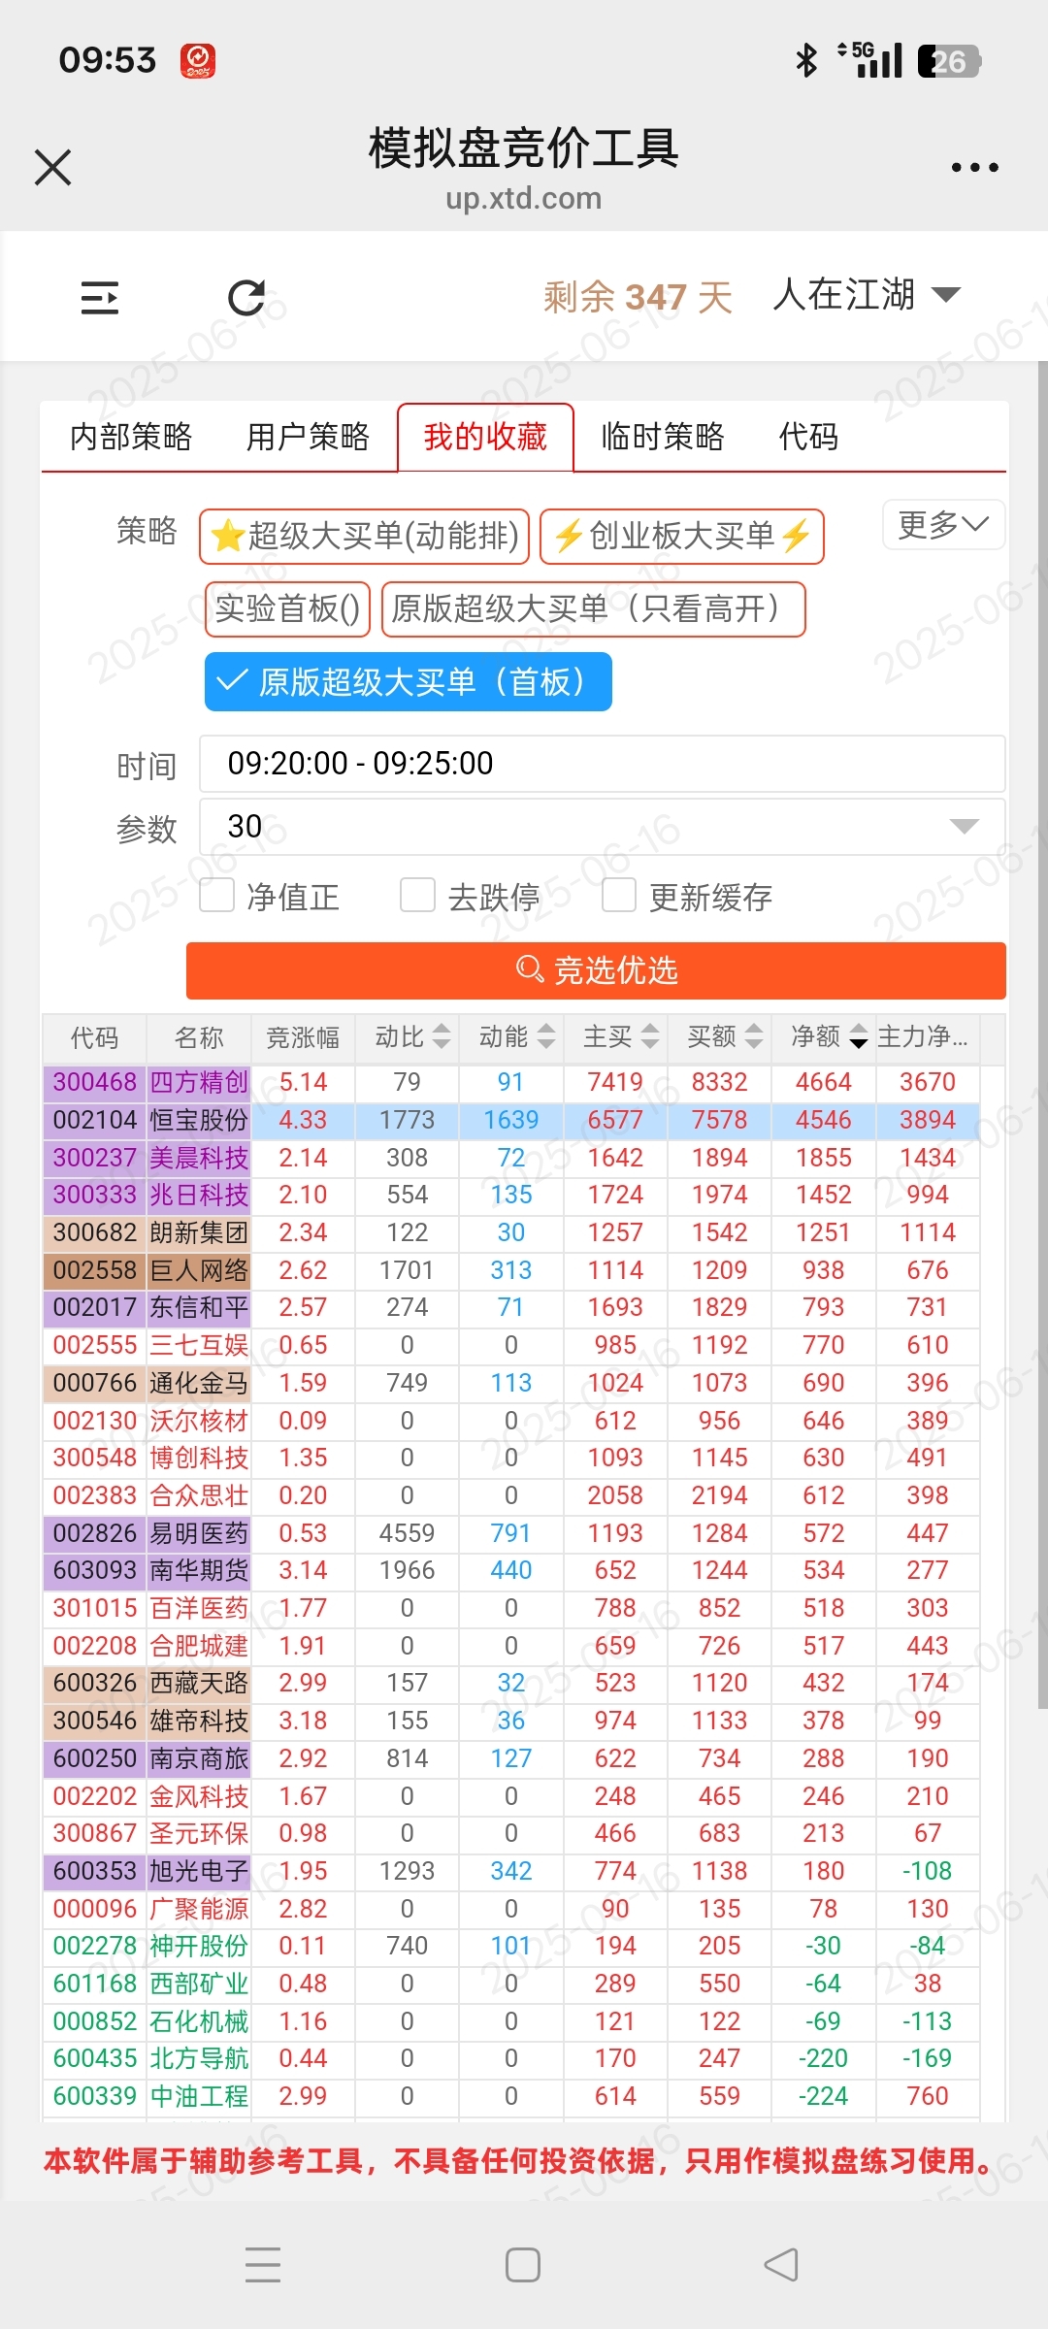Tap the Android back triangle icon
The width and height of the screenshot is (1048, 2329).
(781, 2265)
